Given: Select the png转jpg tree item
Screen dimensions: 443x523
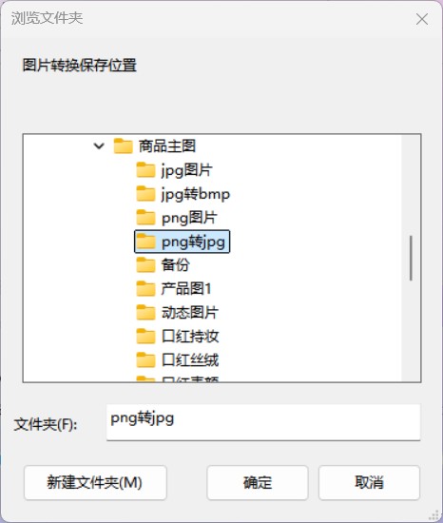Looking at the screenshot, I should (182, 242).
